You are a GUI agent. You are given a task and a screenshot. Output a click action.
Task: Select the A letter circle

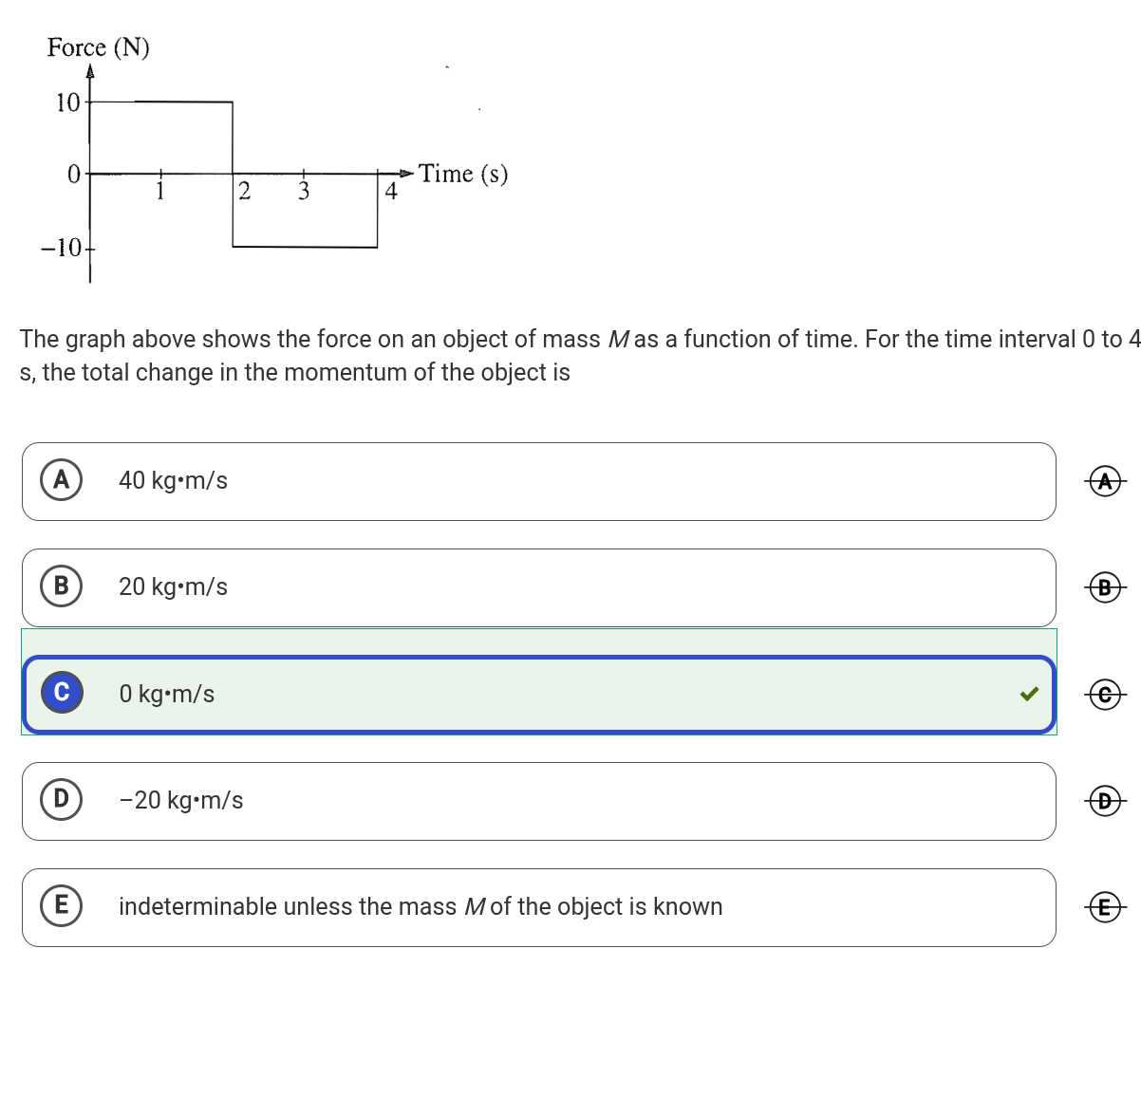62,480
